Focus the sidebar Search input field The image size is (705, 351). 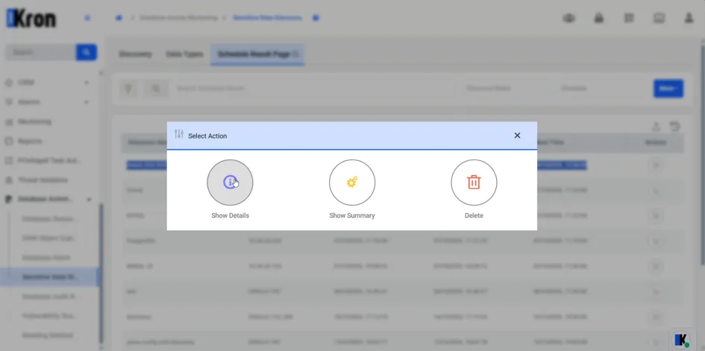pyautogui.click(x=40, y=52)
